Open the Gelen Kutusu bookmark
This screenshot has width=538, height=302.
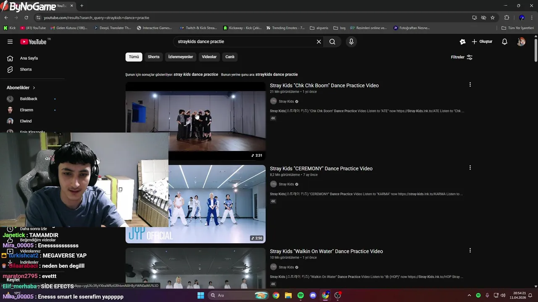[69, 28]
